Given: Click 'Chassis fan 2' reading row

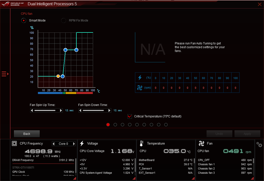Looking at the screenshot, I should pyautogui.click(x=225, y=169).
